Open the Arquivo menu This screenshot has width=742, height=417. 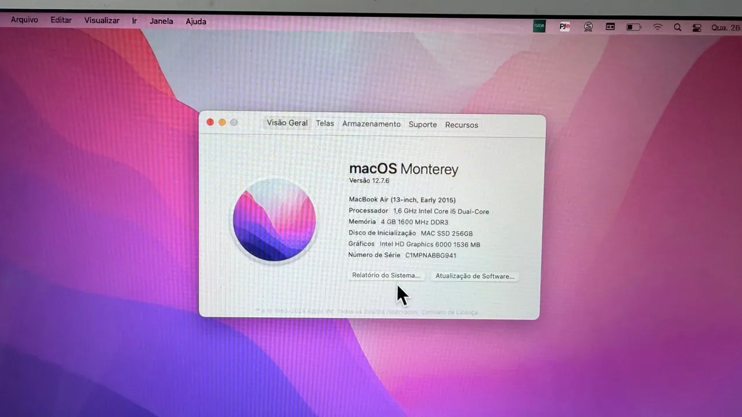[24, 20]
